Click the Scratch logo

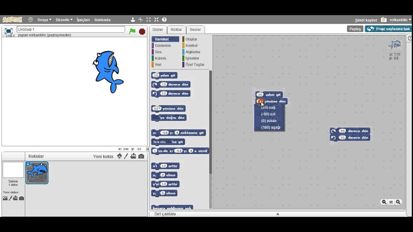(x=12, y=20)
